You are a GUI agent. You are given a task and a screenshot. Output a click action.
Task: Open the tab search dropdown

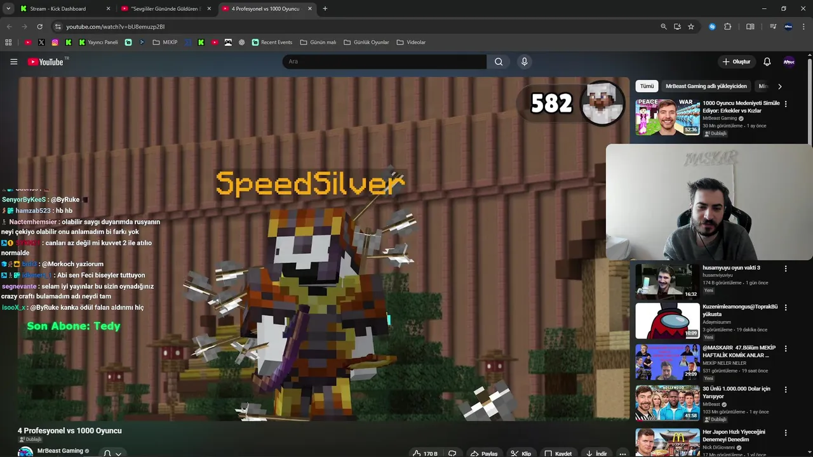(8, 9)
